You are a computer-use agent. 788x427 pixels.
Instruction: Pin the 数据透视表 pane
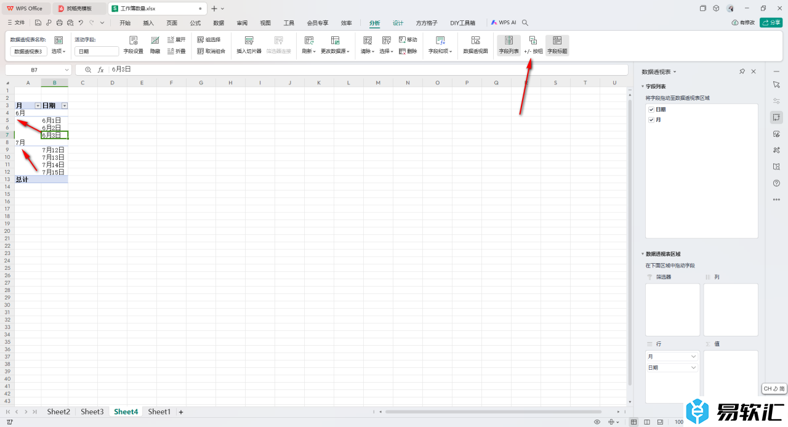tap(742, 72)
